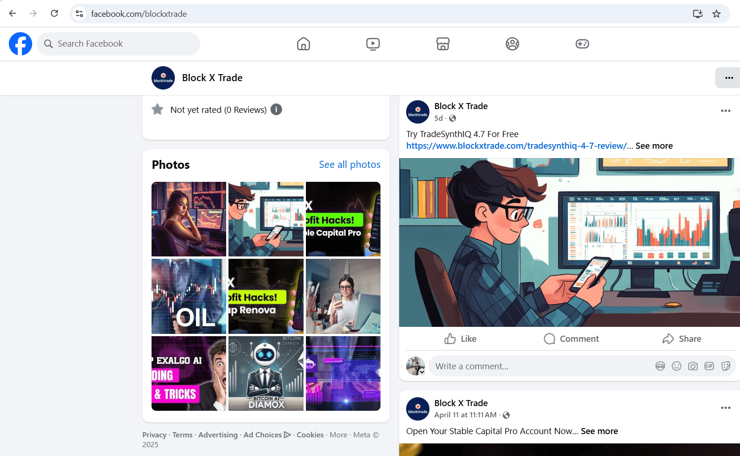Open site information icon in address bar
This screenshot has height=456, width=740.
[x=80, y=14]
